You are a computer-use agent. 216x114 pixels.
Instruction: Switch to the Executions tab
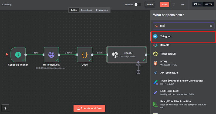point(86,10)
